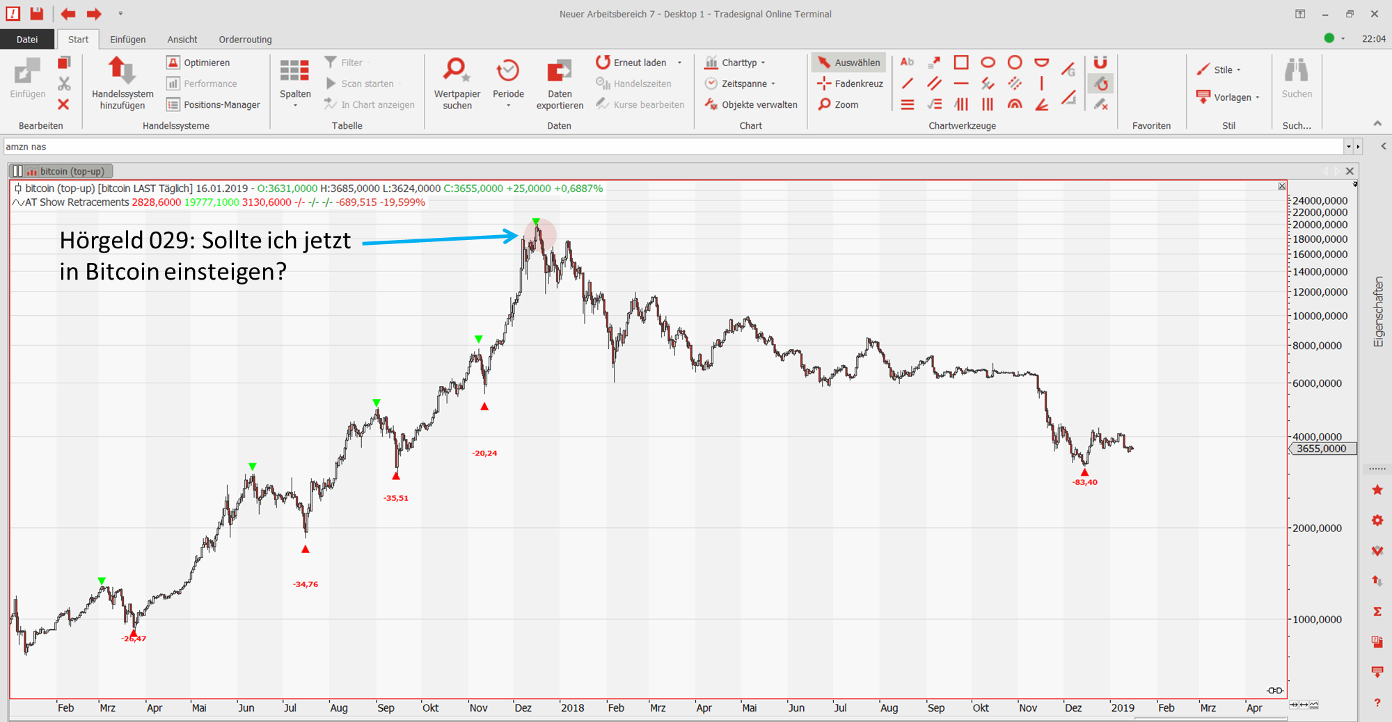Click the Sigma icon in right sidebar
This screenshot has height=722, width=1392.
tap(1377, 611)
